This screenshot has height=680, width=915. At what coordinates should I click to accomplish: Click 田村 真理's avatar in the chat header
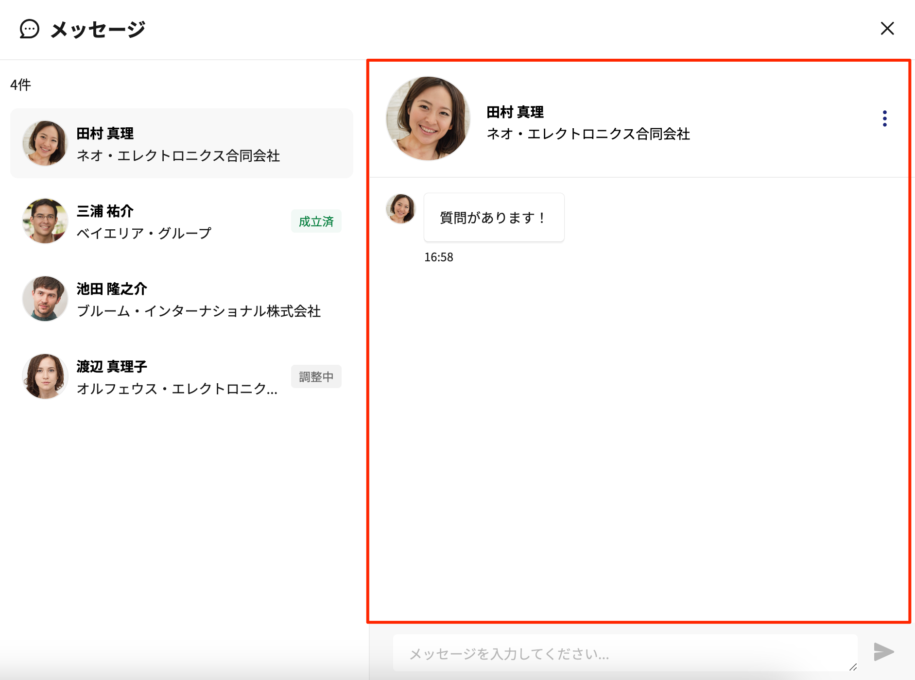[428, 118]
